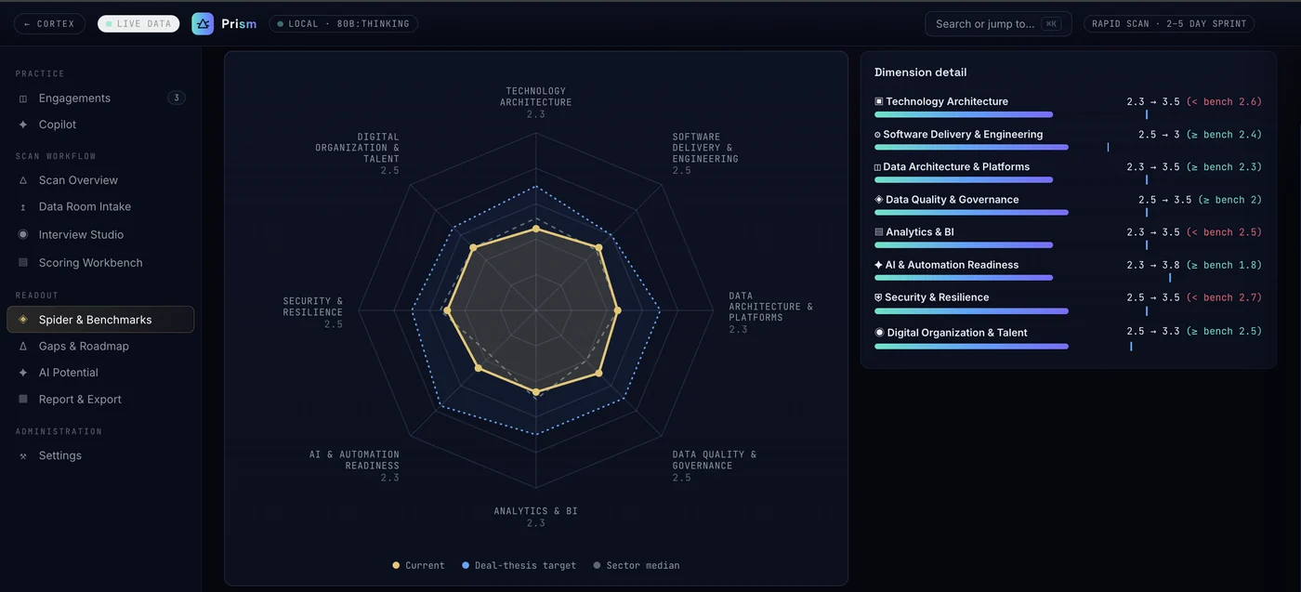Open the Local 80B:Thinking model selector
This screenshot has height=592, width=1301.
click(x=343, y=23)
